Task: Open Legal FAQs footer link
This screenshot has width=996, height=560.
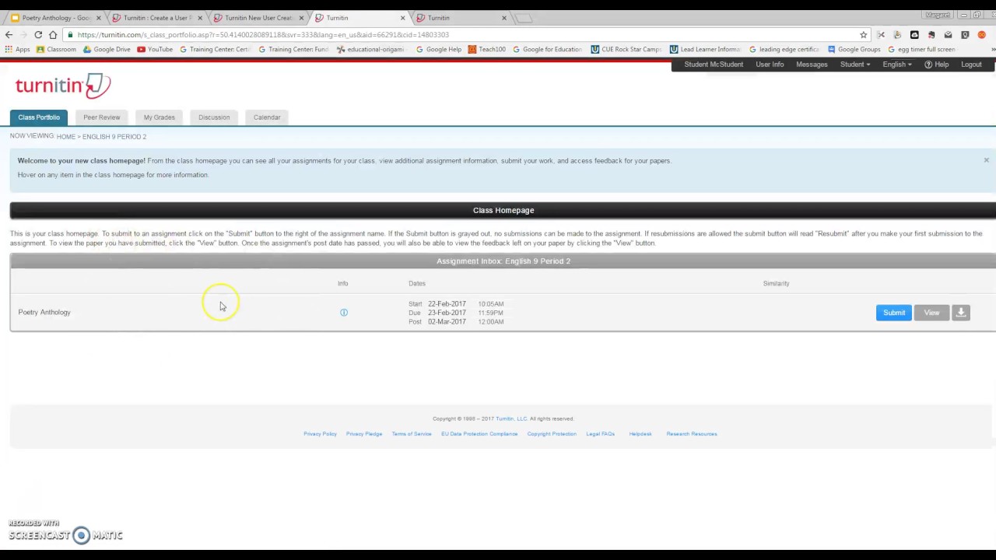Action: click(600, 434)
